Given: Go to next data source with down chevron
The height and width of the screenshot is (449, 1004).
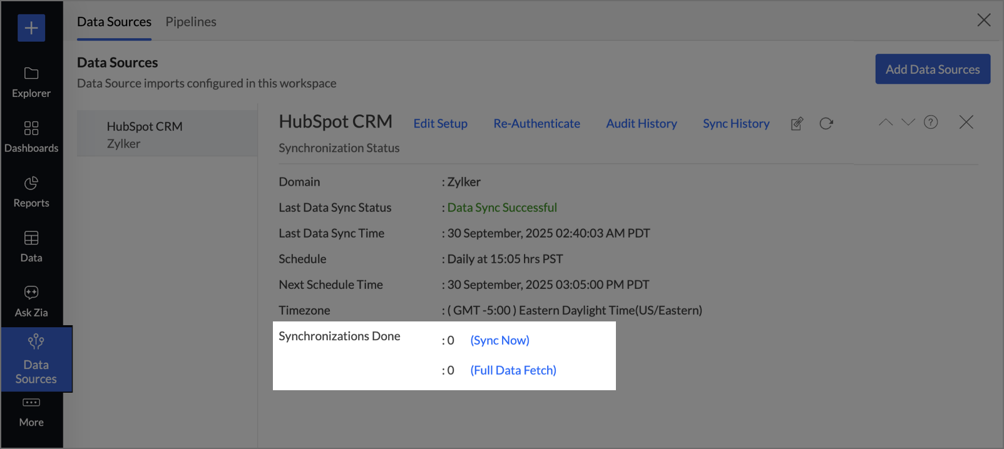Looking at the screenshot, I should (x=908, y=123).
